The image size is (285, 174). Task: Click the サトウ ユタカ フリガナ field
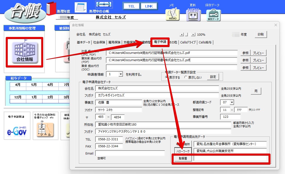119,110
